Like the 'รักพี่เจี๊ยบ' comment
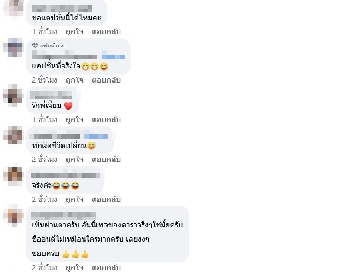 (74, 120)
